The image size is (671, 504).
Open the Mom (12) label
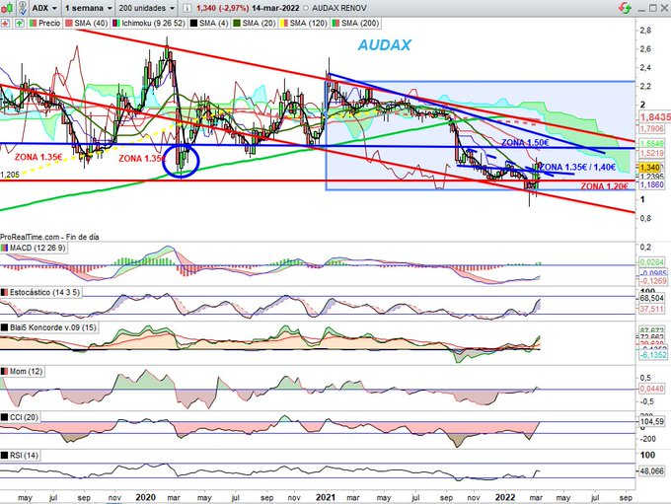coord(26,372)
